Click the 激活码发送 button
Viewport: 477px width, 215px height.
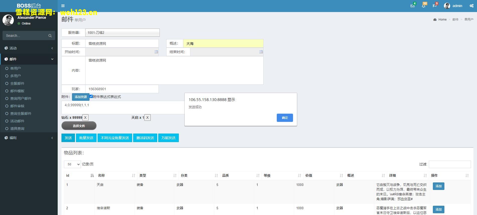click(x=145, y=138)
